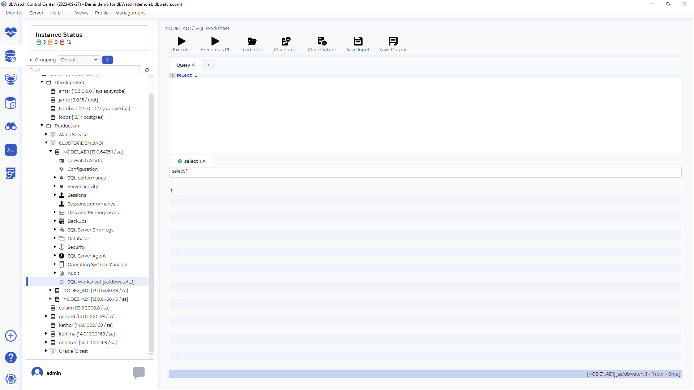This screenshot has height=390, width=694.
Task: Click the add plus circle icon
Action: [x=11, y=336]
